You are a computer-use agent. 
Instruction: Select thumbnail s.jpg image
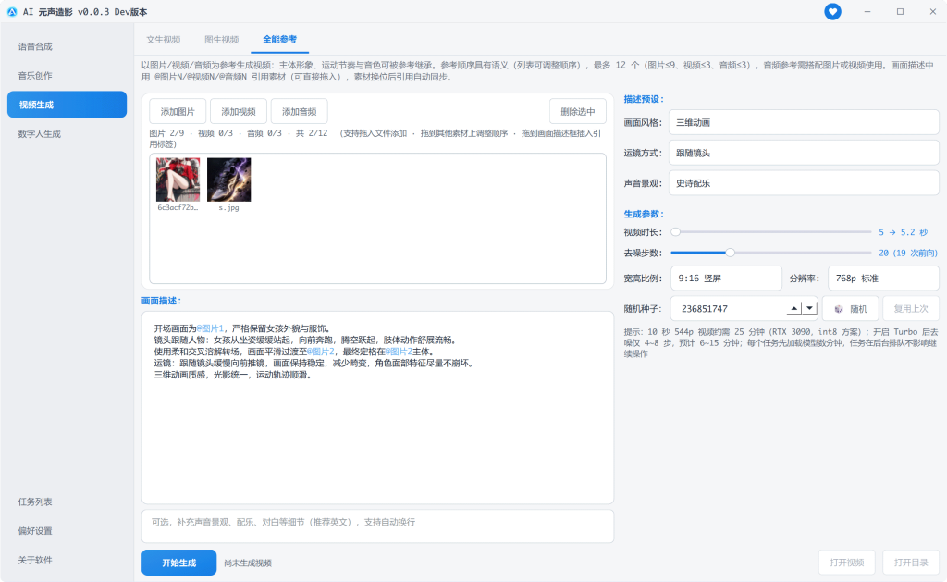[x=229, y=180]
